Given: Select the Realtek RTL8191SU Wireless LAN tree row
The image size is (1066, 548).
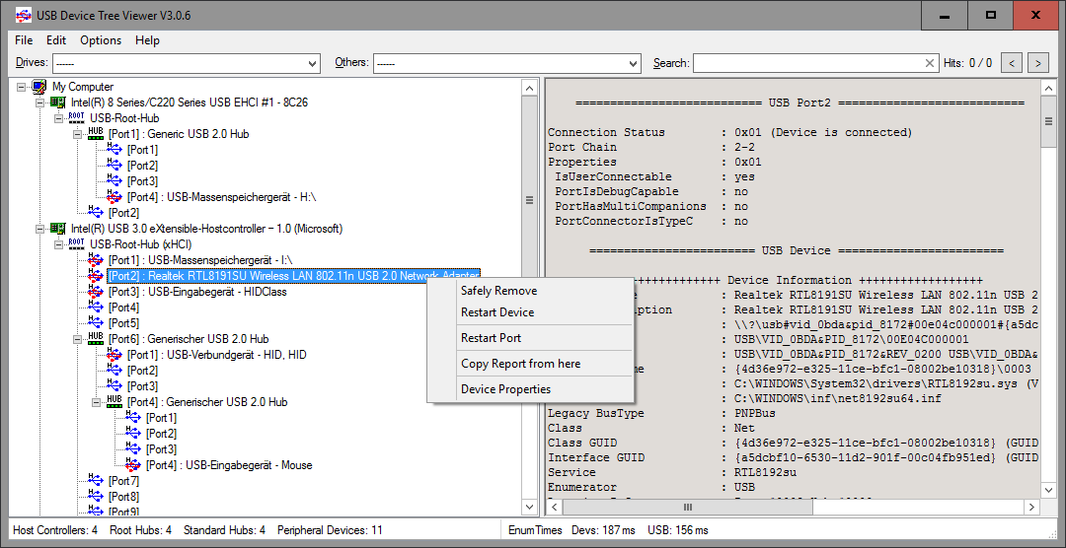Looking at the screenshot, I should click(294, 276).
